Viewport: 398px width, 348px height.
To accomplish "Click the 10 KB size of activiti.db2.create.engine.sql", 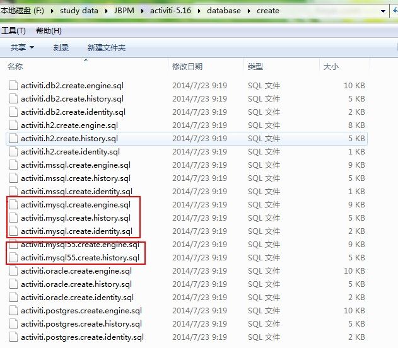I will tap(354, 86).
